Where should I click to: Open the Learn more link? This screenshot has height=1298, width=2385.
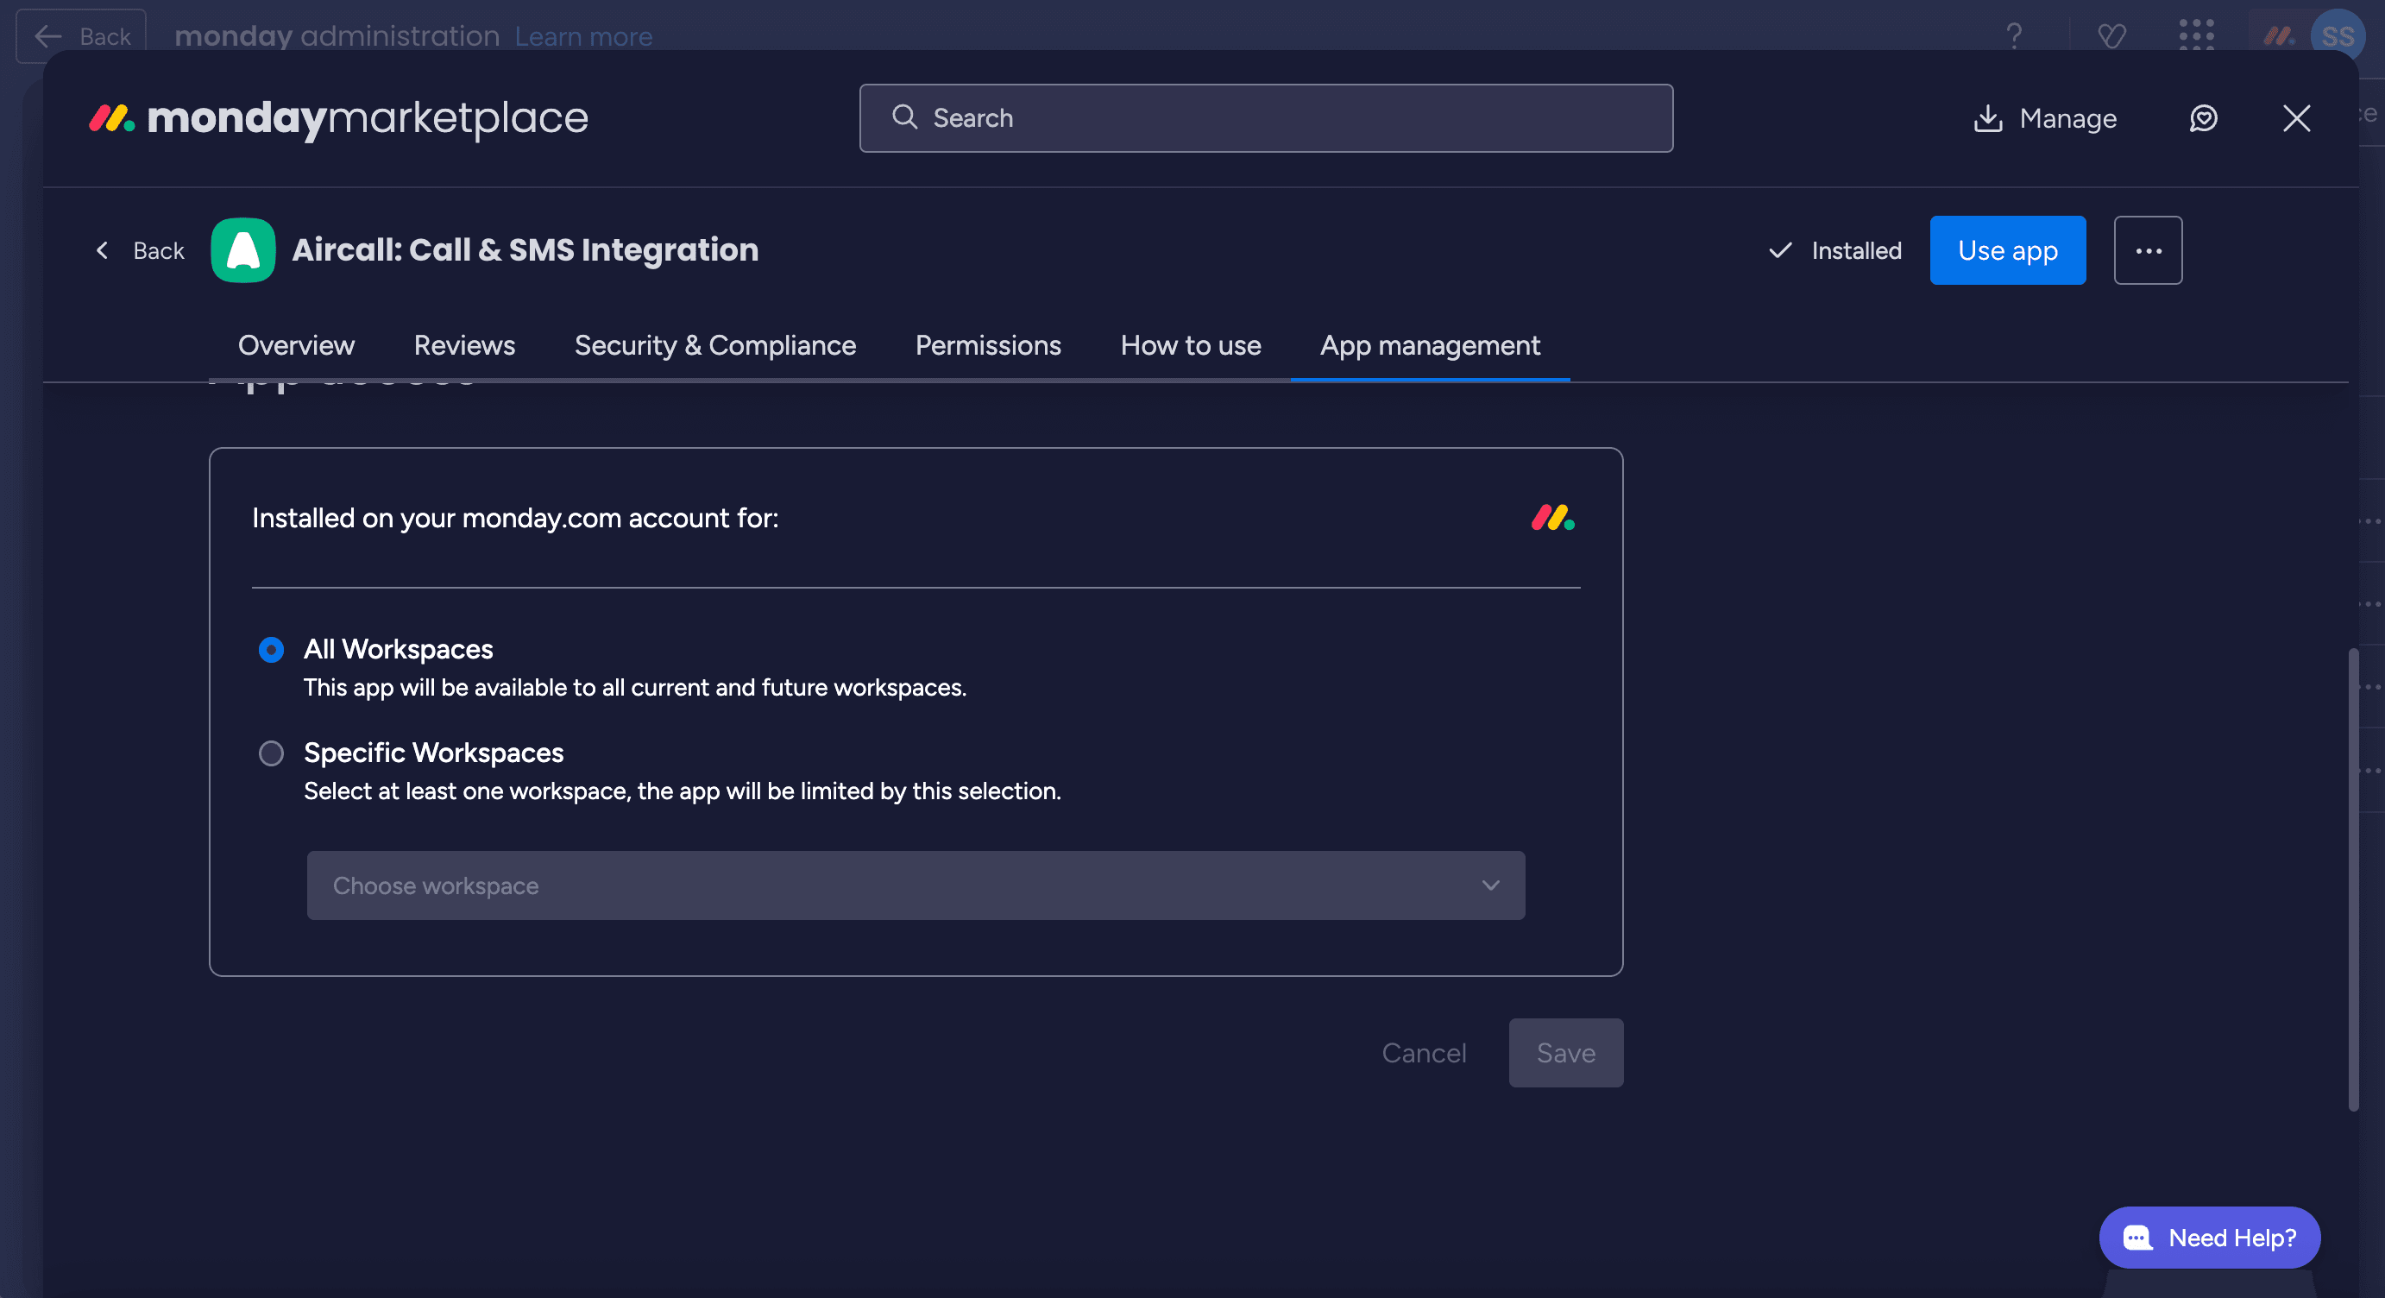pyautogui.click(x=584, y=36)
